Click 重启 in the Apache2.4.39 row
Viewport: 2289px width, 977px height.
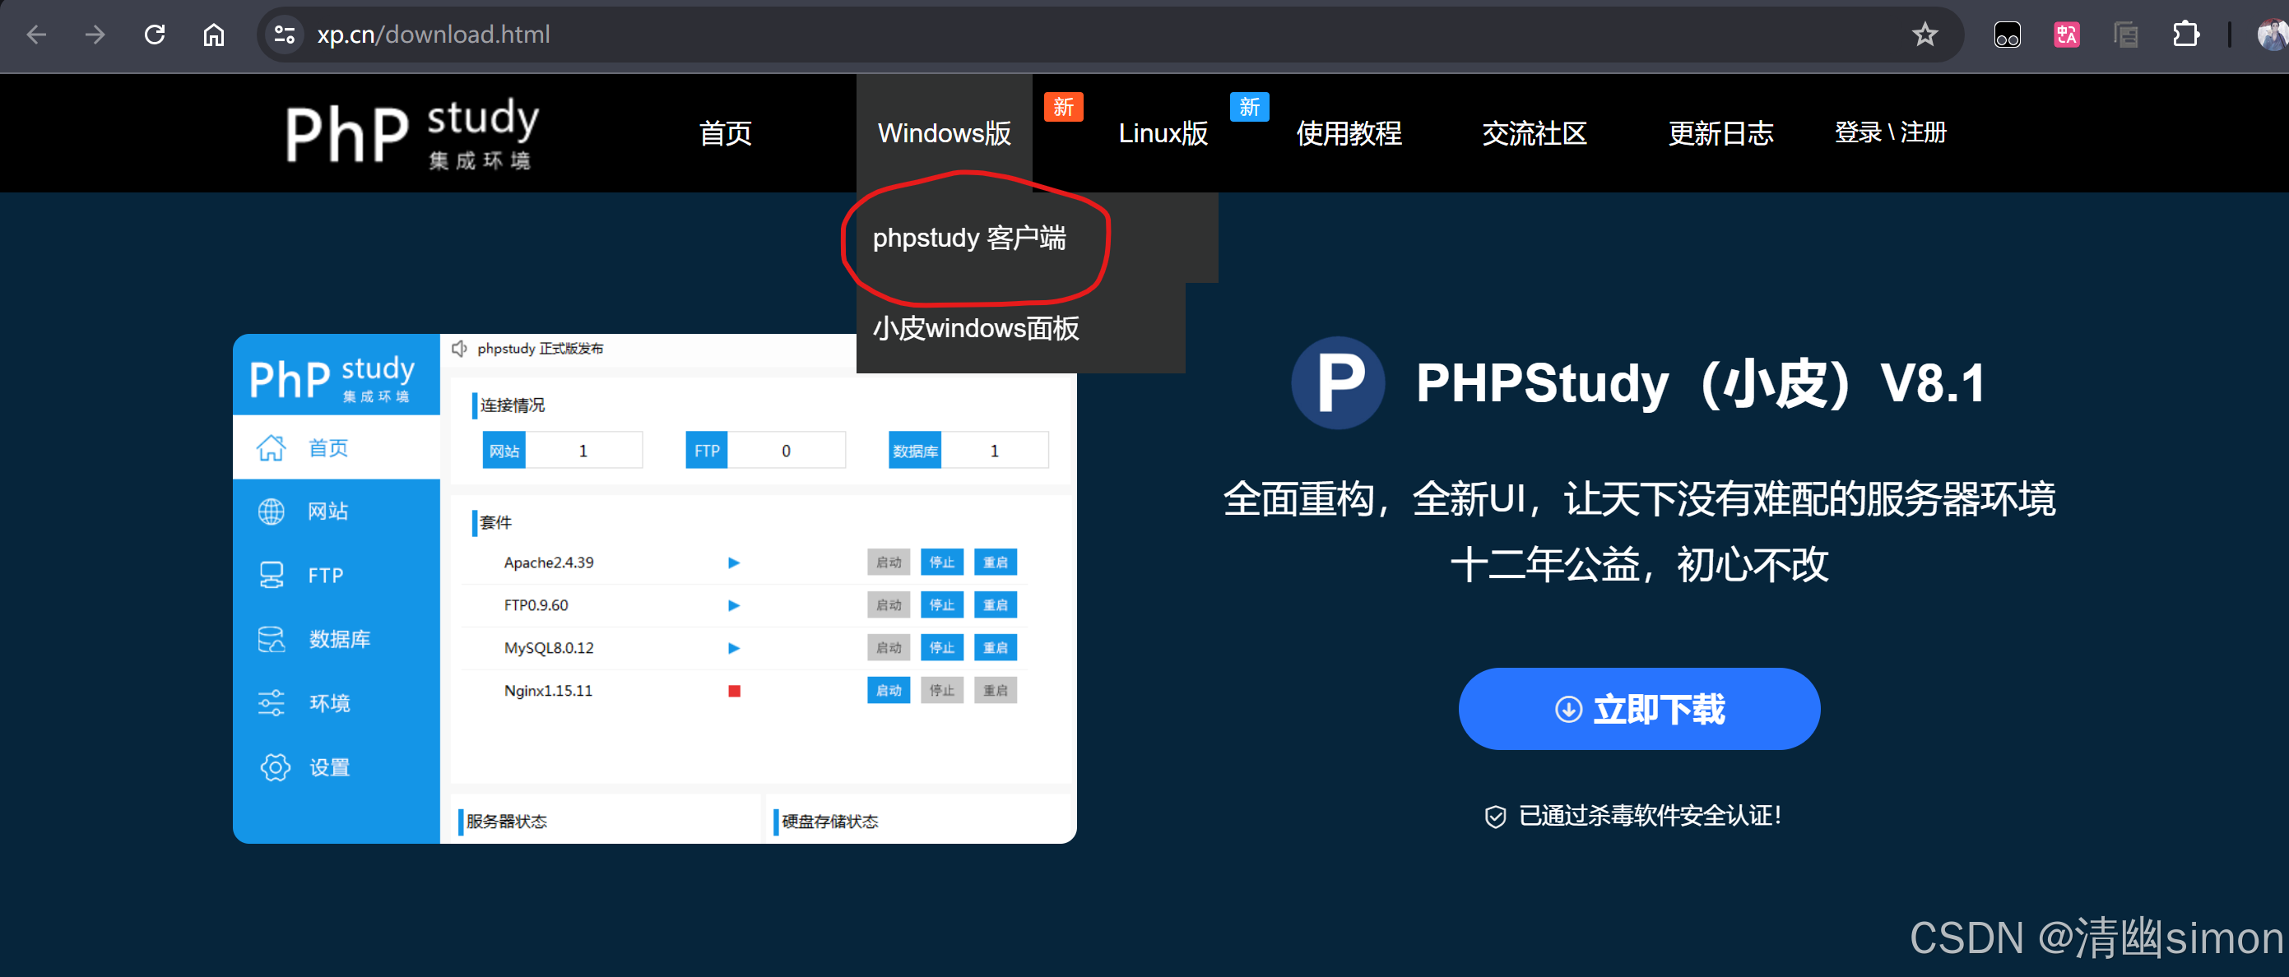point(996,563)
